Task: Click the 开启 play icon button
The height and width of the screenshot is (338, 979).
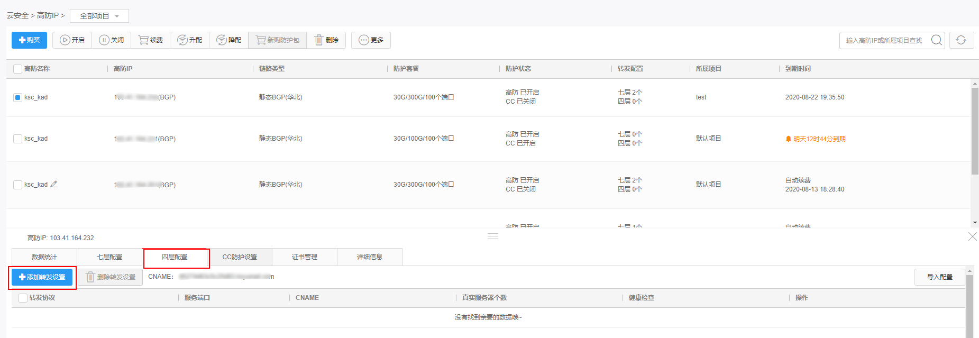Action: coord(72,40)
